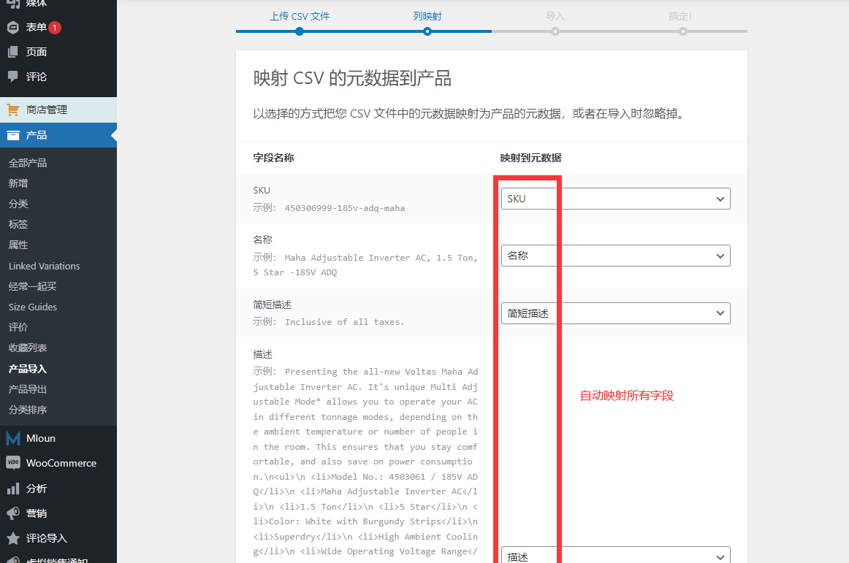This screenshot has height=563, width=849.
Task: Open 营销 menu item
Action: 58,513
